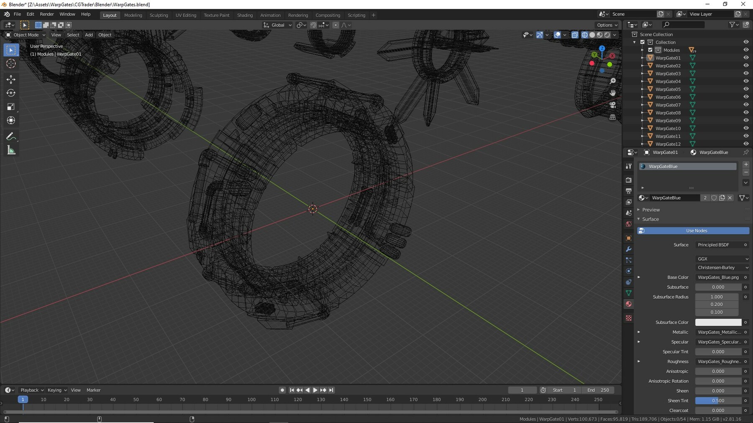This screenshot has width=753, height=423.
Task: Switch viewport to Rendered shading mode
Action: point(607,35)
